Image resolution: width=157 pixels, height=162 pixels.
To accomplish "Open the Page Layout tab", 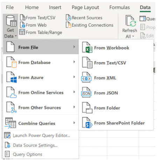I will pyautogui.click(x=85, y=8).
